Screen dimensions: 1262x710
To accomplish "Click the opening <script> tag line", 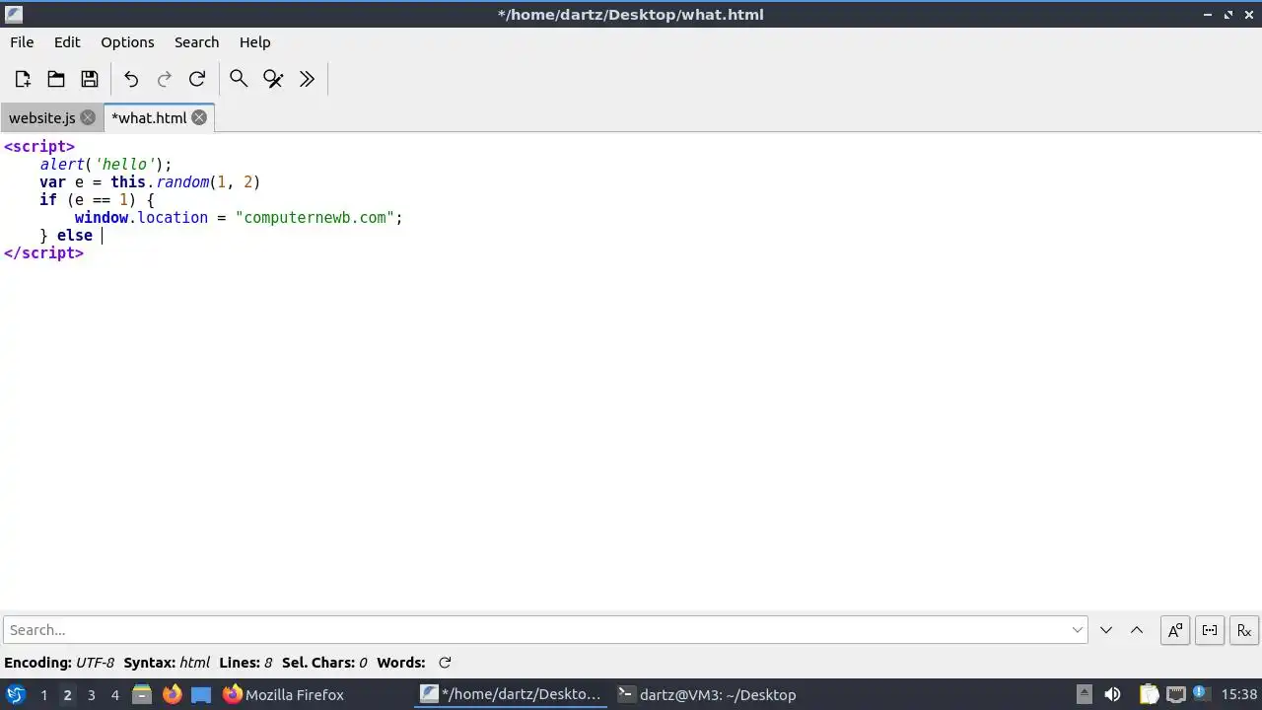I will (x=39, y=146).
